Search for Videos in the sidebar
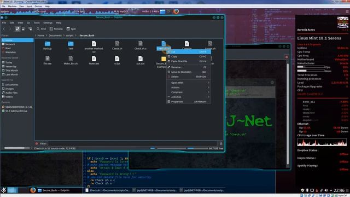350x197 pixels. (17, 97)
